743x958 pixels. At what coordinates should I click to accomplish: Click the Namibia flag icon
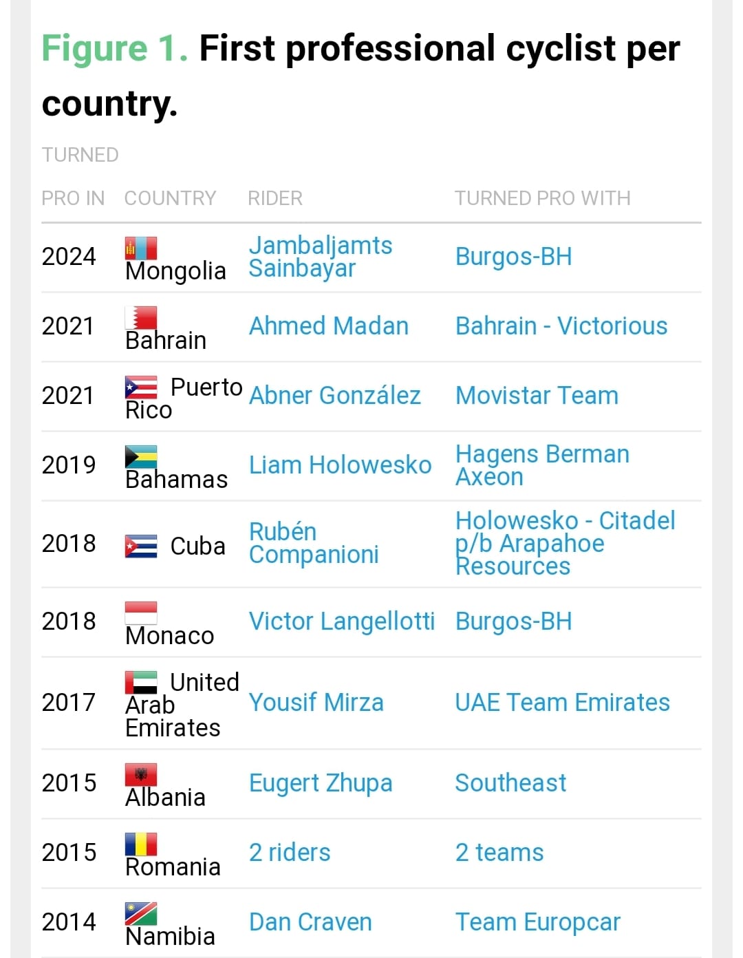[141, 913]
